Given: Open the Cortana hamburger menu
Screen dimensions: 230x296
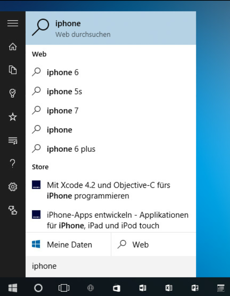Looking at the screenshot, I should (x=13, y=23).
